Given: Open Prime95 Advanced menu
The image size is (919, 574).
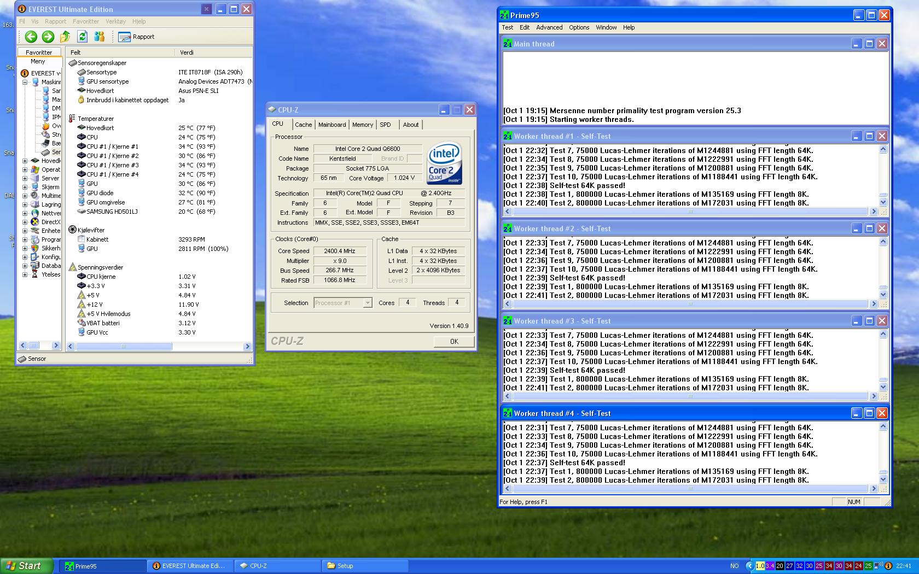Looking at the screenshot, I should coord(549,27).
